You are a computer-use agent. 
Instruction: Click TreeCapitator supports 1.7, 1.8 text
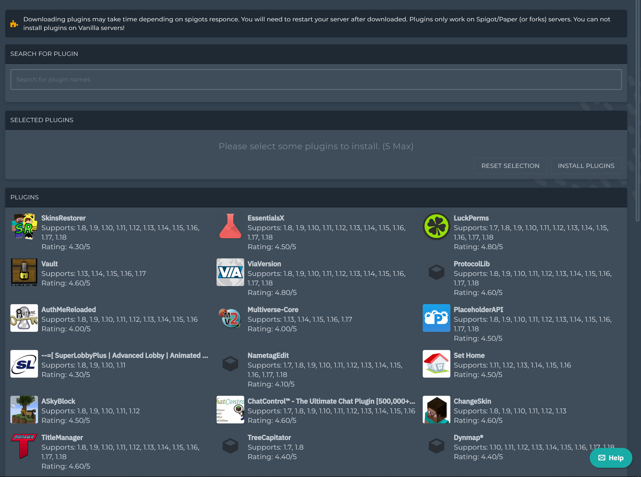pos(275,447)
